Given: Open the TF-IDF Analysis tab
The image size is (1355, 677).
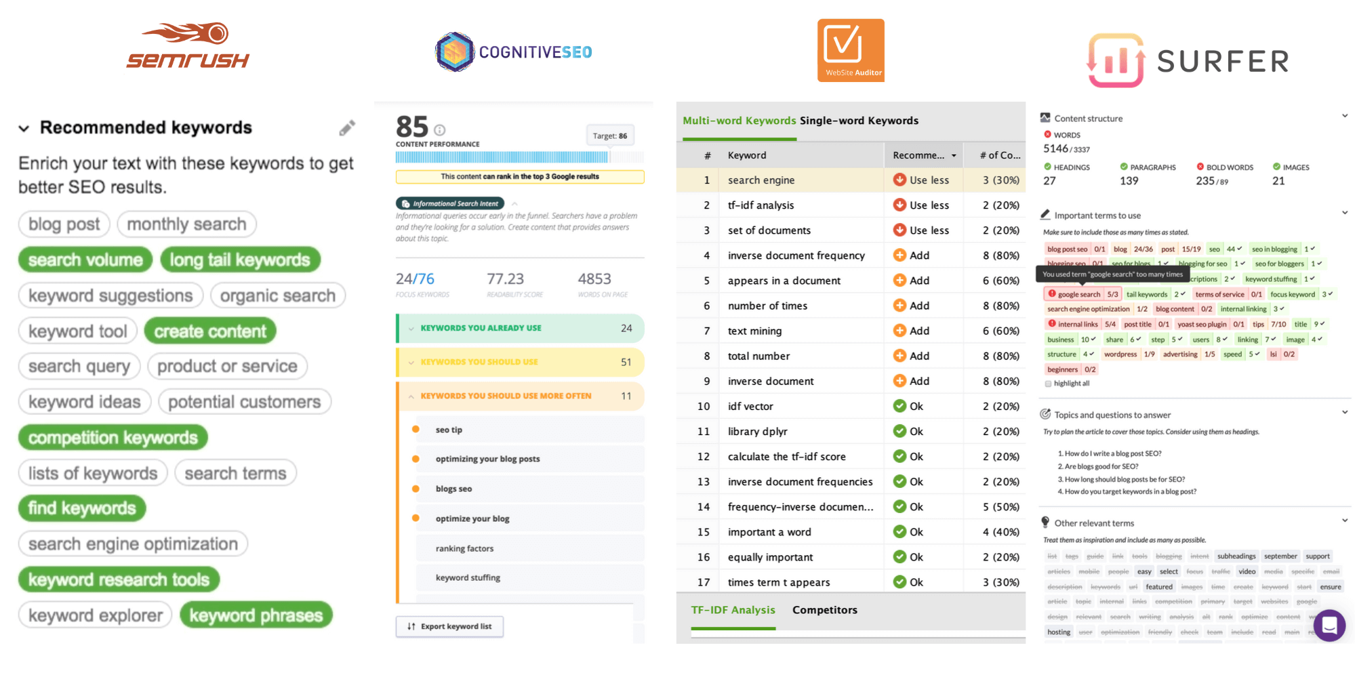Looking at the screenshot, I should click(733, 610).
